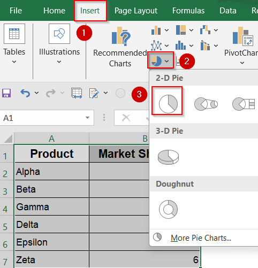Click the Recommended Charts button
The width and height of the screenshot is (258, 268).
click(120, 47)
